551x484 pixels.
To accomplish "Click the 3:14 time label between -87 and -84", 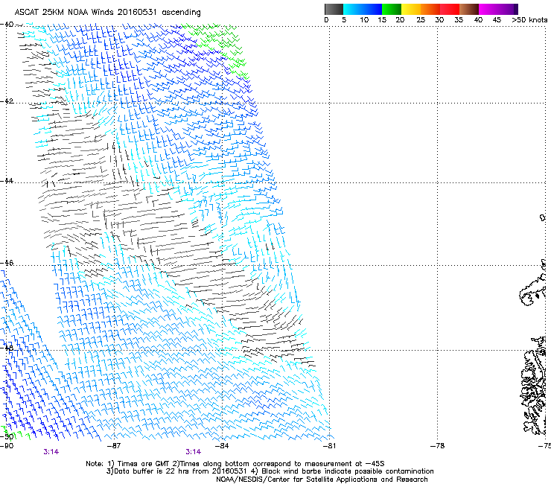I will (194, 452).
